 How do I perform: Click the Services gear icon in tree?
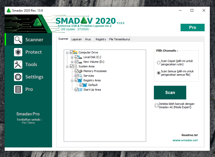(80, 76)
